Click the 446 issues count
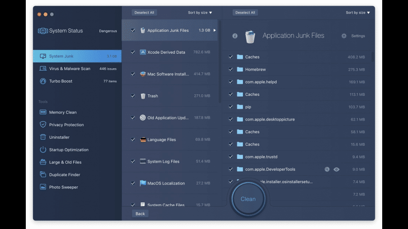 (x=108, y=69)
